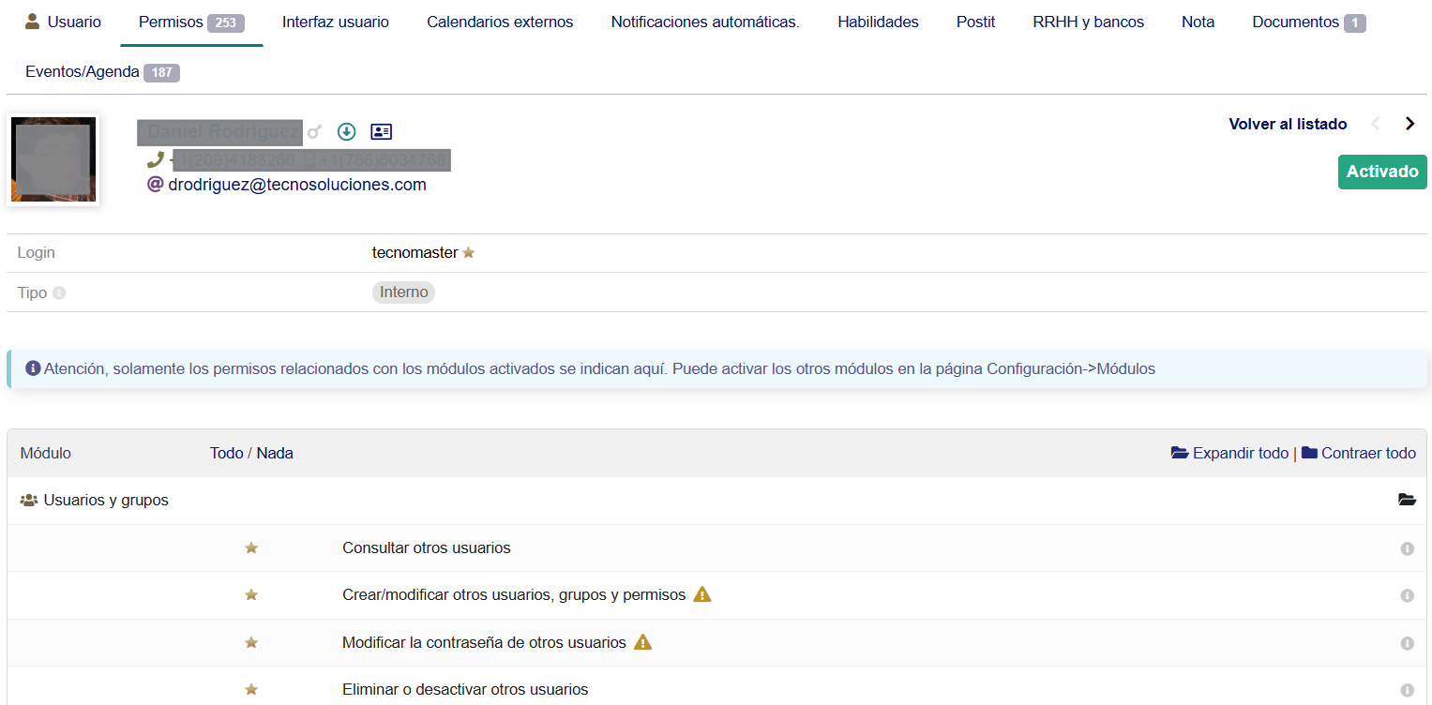Click info icon on Consultar otros usuarios row
This screenshot has width=1432, height=705.
coord(1407,548)
